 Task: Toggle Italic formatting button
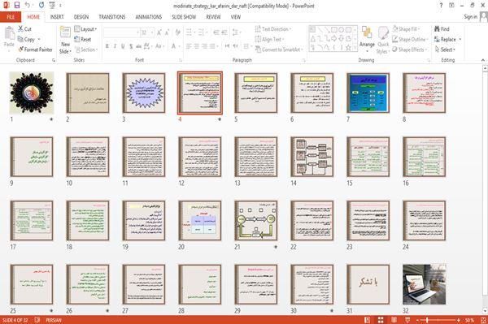[x=115, y=46]
